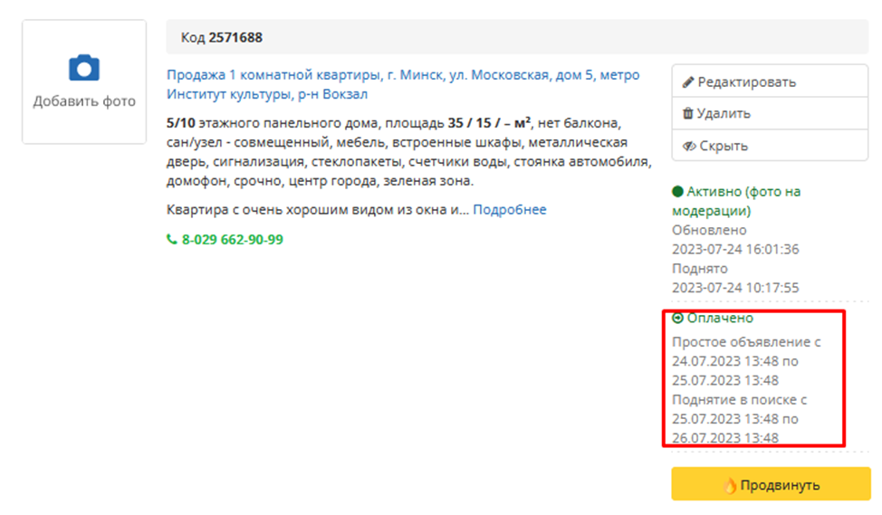This screenshot has height=515, width=882.
Task: Click Активно (фото на модерации) status text
Action: click(736, 201)
